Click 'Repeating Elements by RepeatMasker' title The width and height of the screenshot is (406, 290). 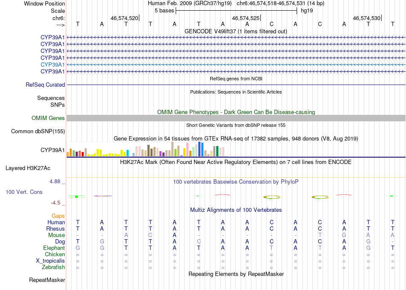236,274
